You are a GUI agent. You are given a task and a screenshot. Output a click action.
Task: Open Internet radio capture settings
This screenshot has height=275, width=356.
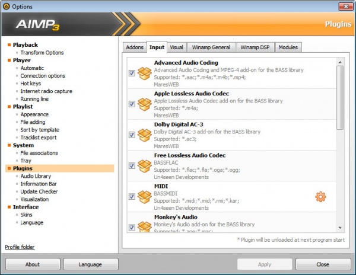point(46,91)
